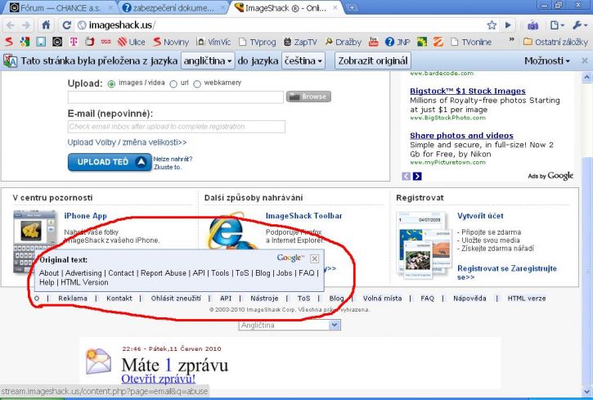
Task: Click the browser forward arrow
Action: (26, 25)
